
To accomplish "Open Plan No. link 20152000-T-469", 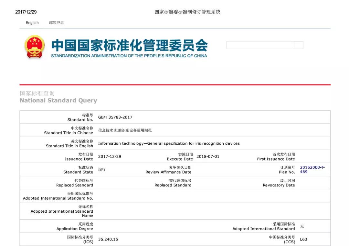I will click(x=312, y=170).
